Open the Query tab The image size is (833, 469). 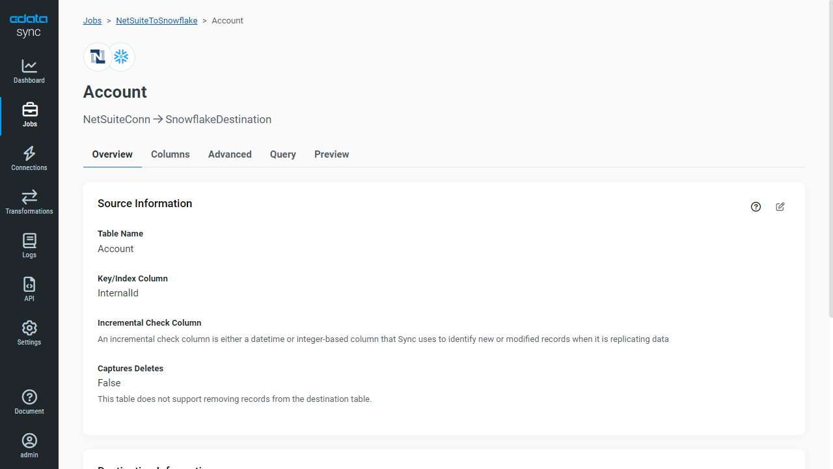[x=283, y=154]
